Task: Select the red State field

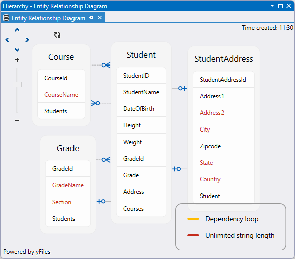Action: (224, 163)
